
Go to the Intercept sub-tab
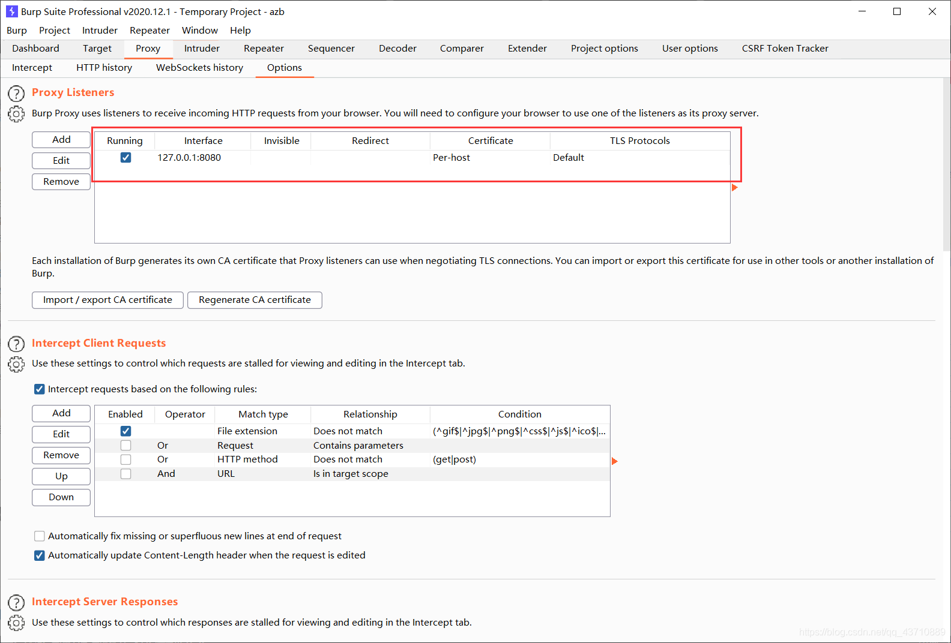[32, 68]
